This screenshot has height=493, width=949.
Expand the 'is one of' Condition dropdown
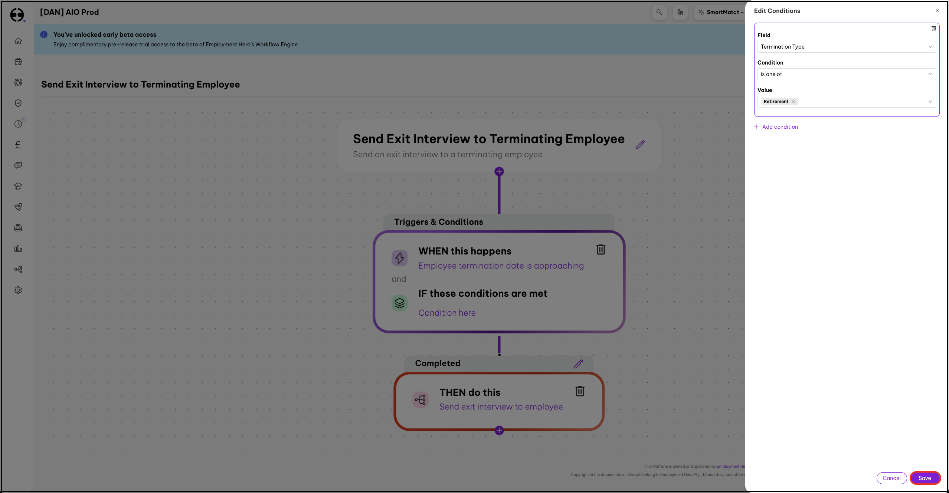point(846,74)
